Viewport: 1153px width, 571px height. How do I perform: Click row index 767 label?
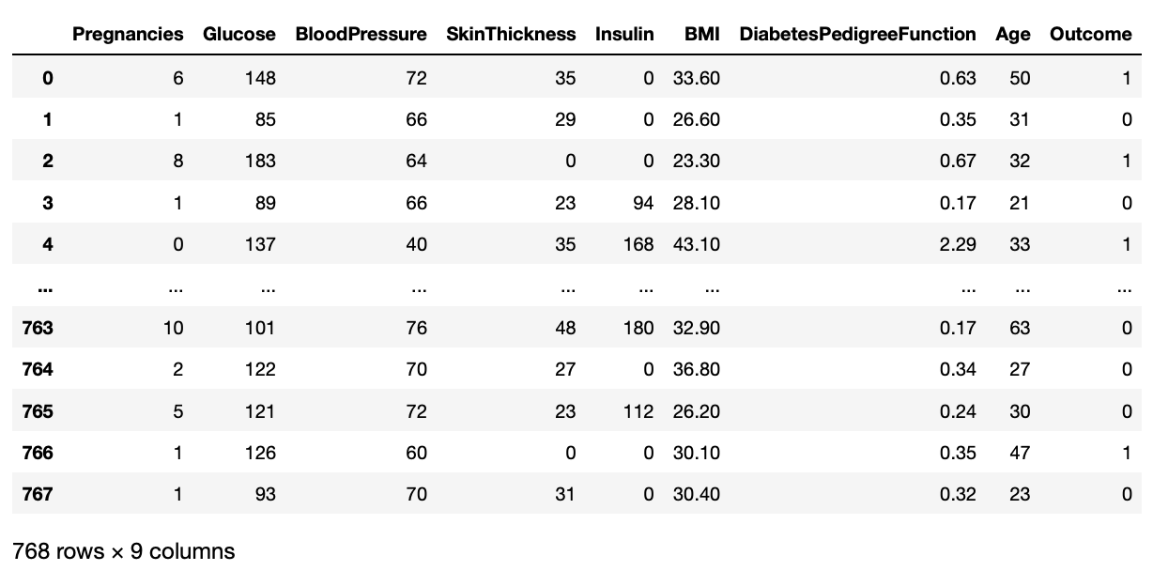(38, 493)
